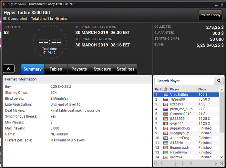Go to next page of players
226x168 pixels.
216,163
